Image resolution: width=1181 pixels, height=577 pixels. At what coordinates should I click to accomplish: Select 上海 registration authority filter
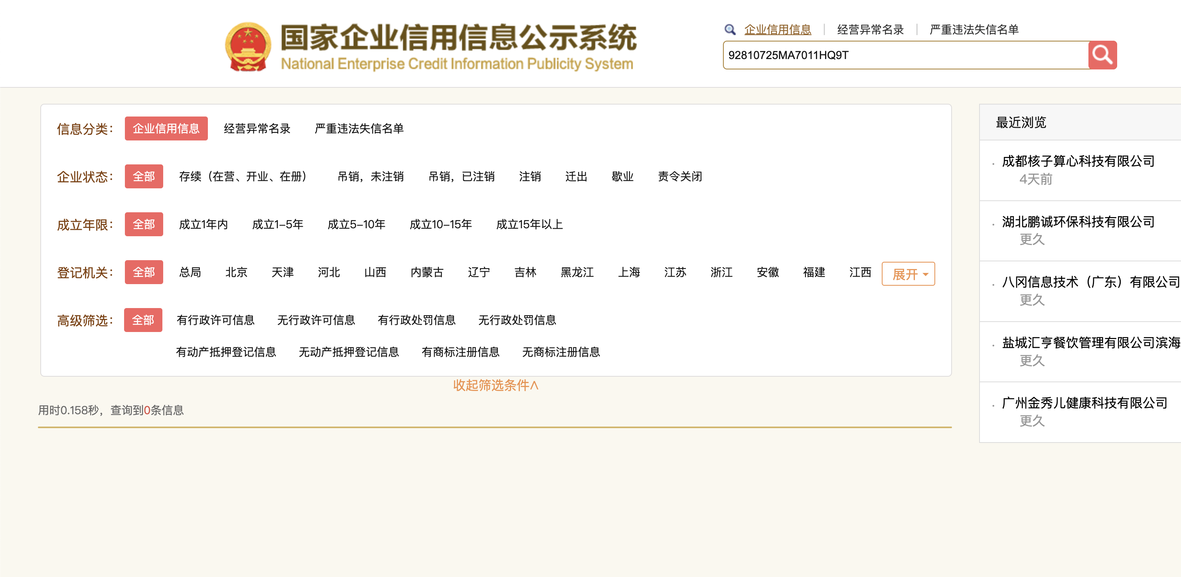coord(628,273)
